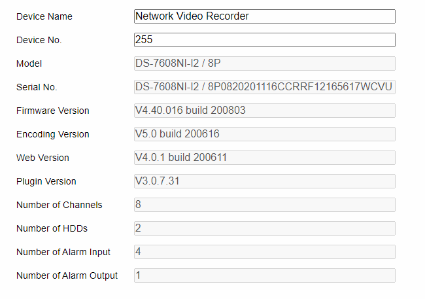Select the Number of Channels field

point(264,205)
